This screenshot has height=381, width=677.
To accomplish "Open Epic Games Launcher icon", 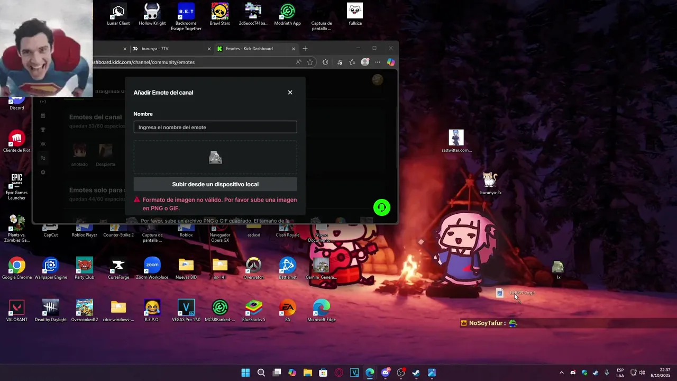I will (x=17, y=186).
